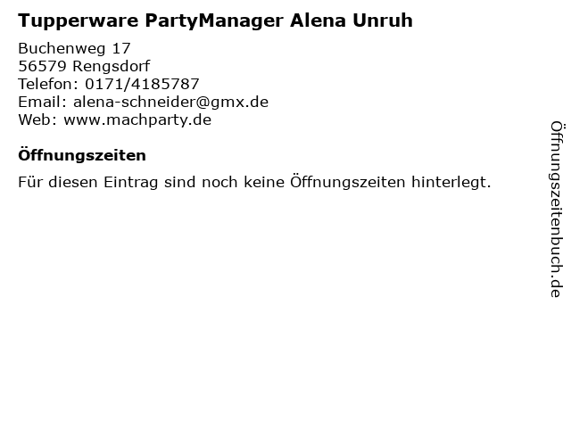The image size is (571, 428).
Task: Click the Web label
Action: (37, 119)
